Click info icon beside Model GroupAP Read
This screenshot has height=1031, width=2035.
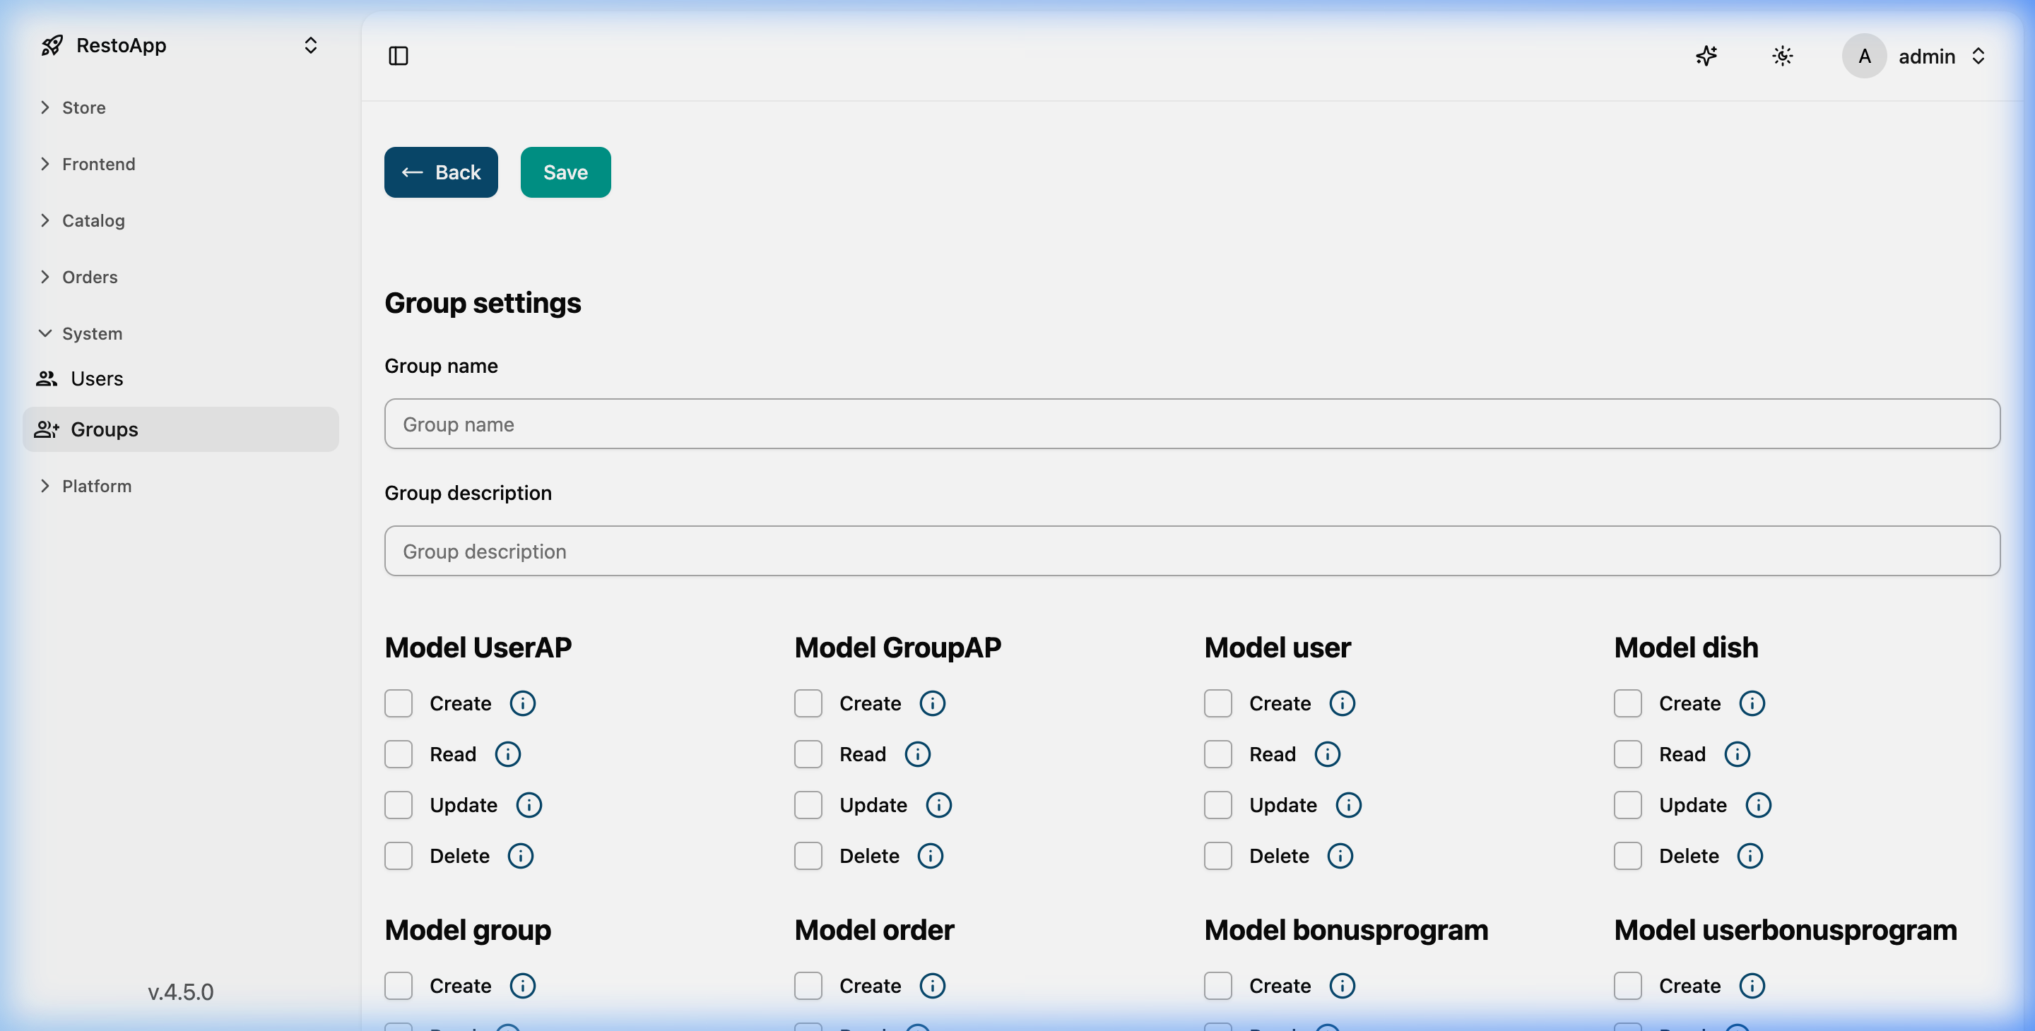pyautogui.click(x=917, y=754)
